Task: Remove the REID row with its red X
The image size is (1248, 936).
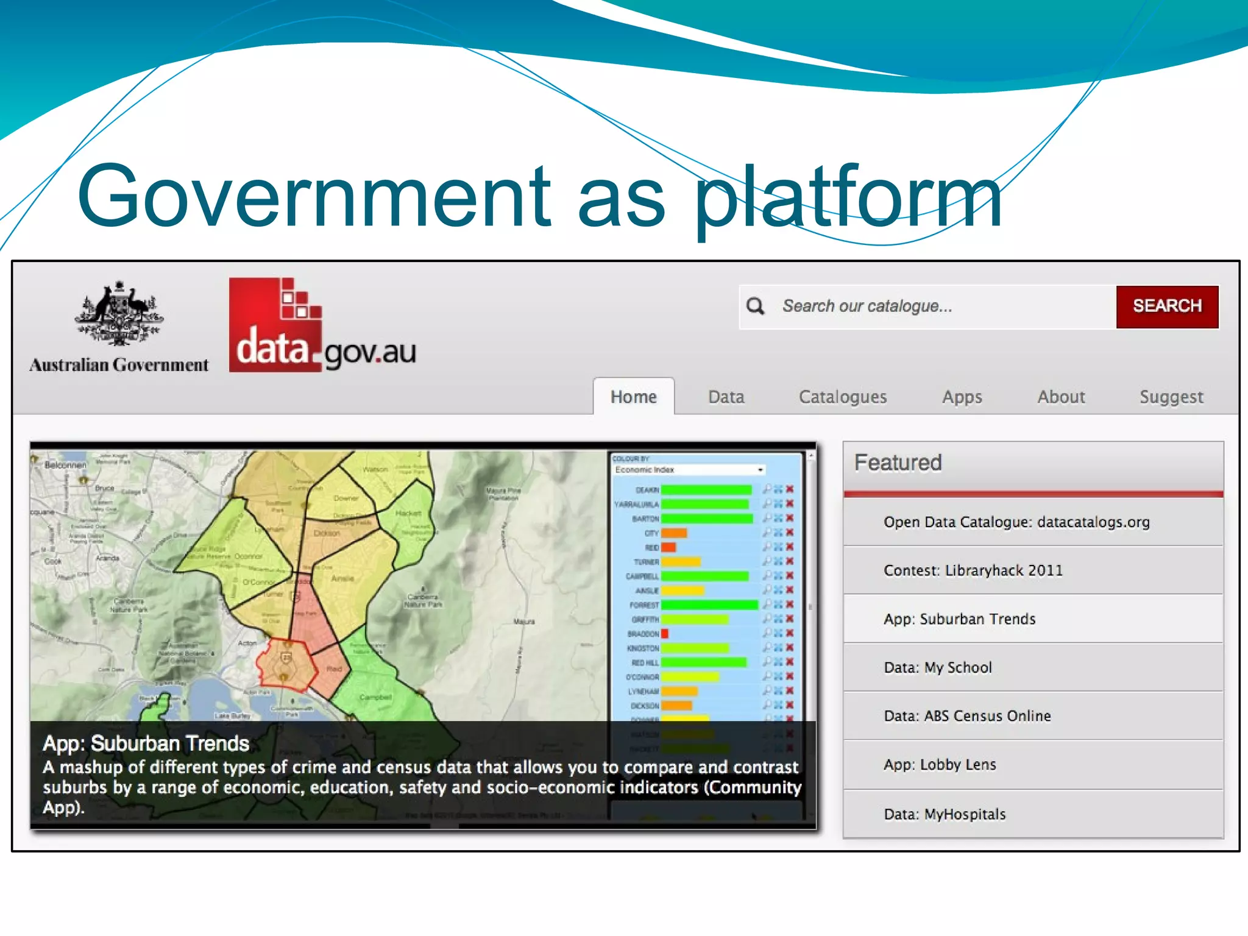Action: click(790, 547)
